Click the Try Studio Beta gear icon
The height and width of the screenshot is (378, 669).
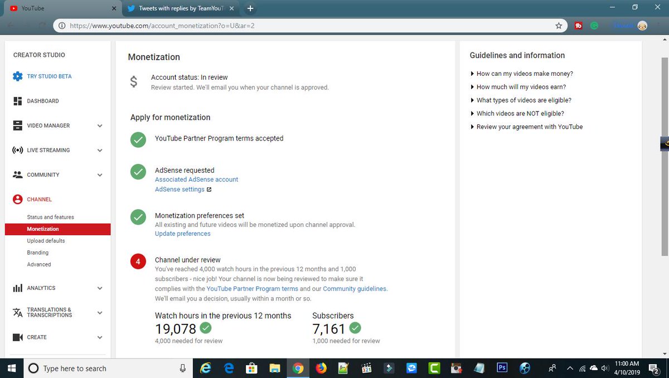[17, 76]
